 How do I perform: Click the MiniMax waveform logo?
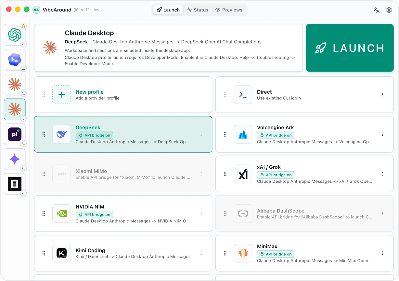tap(243, 253)
